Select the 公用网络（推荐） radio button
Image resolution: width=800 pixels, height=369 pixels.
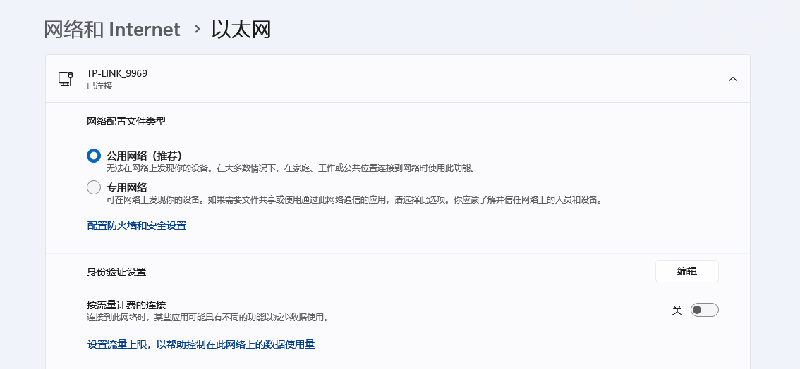[94, 156]
